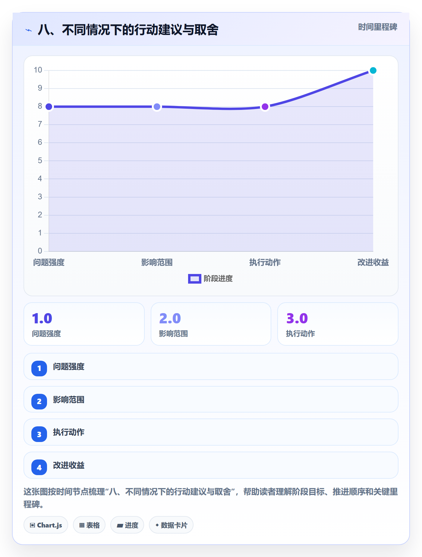Viewport: 422px width, 557px height.
Task: Click the description paragraph starting with 这张图按时间节点
Action: pyautogui.click(x=211, y=498)
